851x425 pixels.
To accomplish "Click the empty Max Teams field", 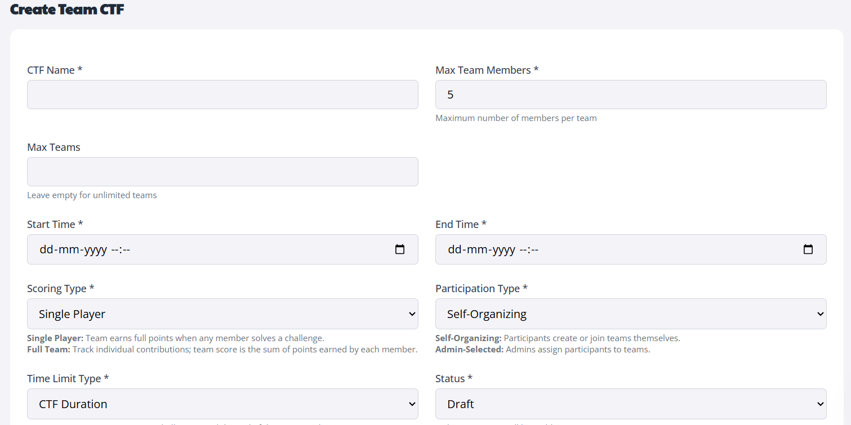I will tap(222, 172).
